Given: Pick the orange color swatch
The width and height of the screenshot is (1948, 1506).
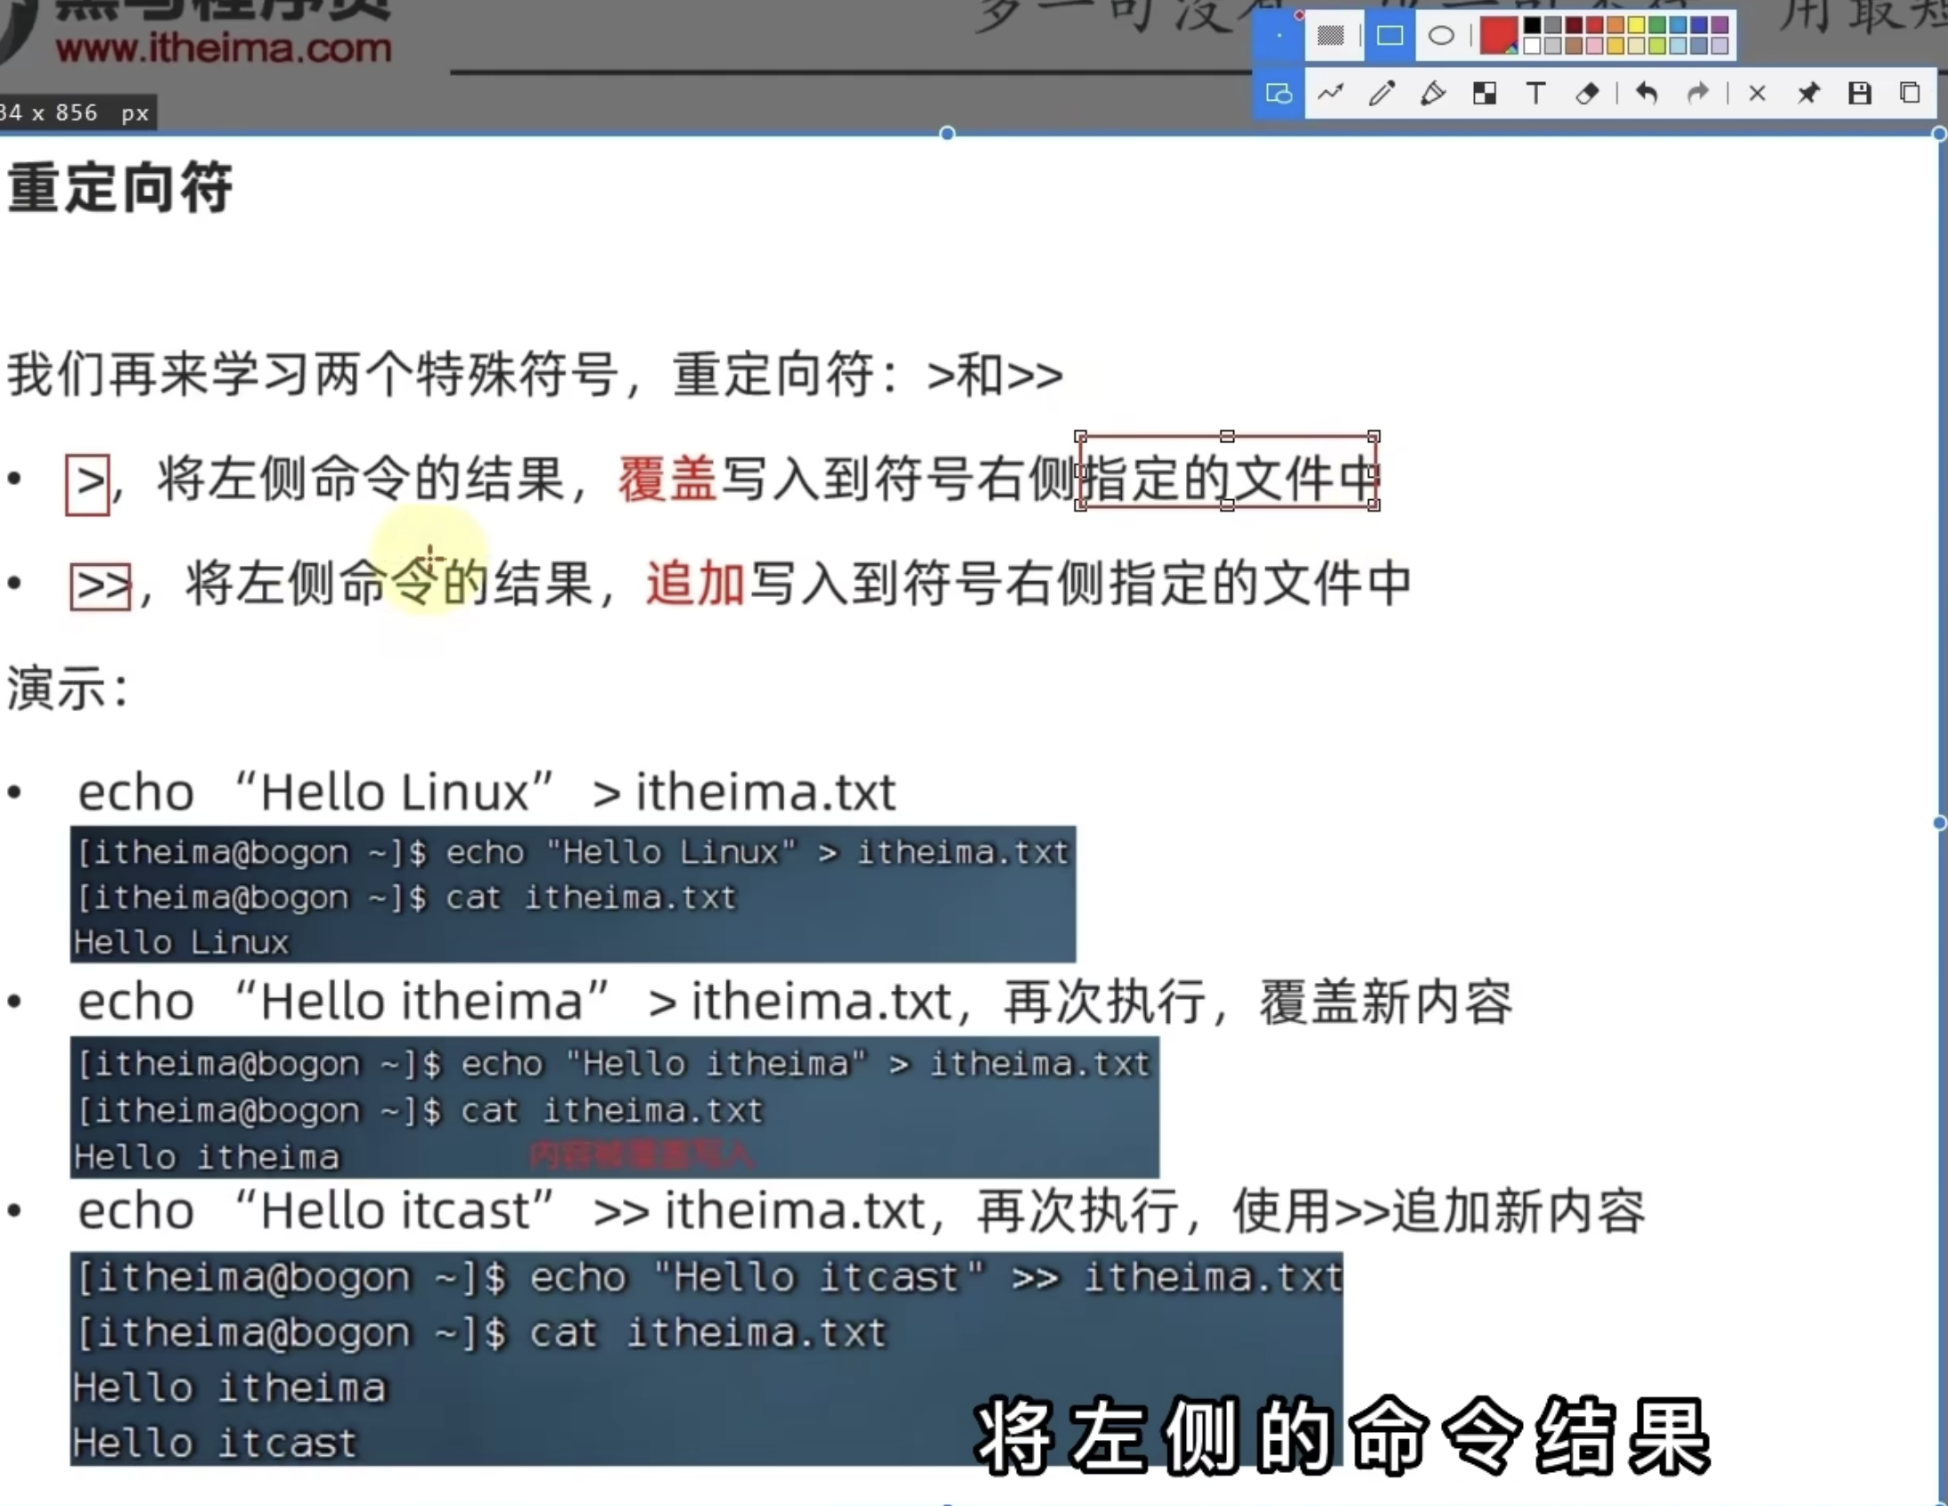Looking at the screenshot, I should click(x=1616, y=25).
